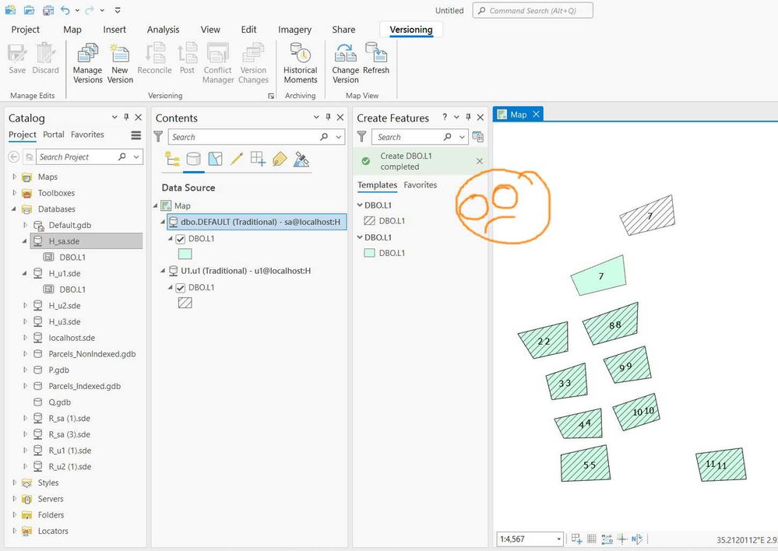The height and width of the screenshot is (551, 778).
Task: Click the Undo arrow in quick access toolbar
Action: (65, 10)
